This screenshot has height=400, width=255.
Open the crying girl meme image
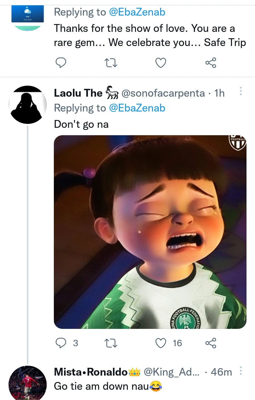tap(150, 232)
